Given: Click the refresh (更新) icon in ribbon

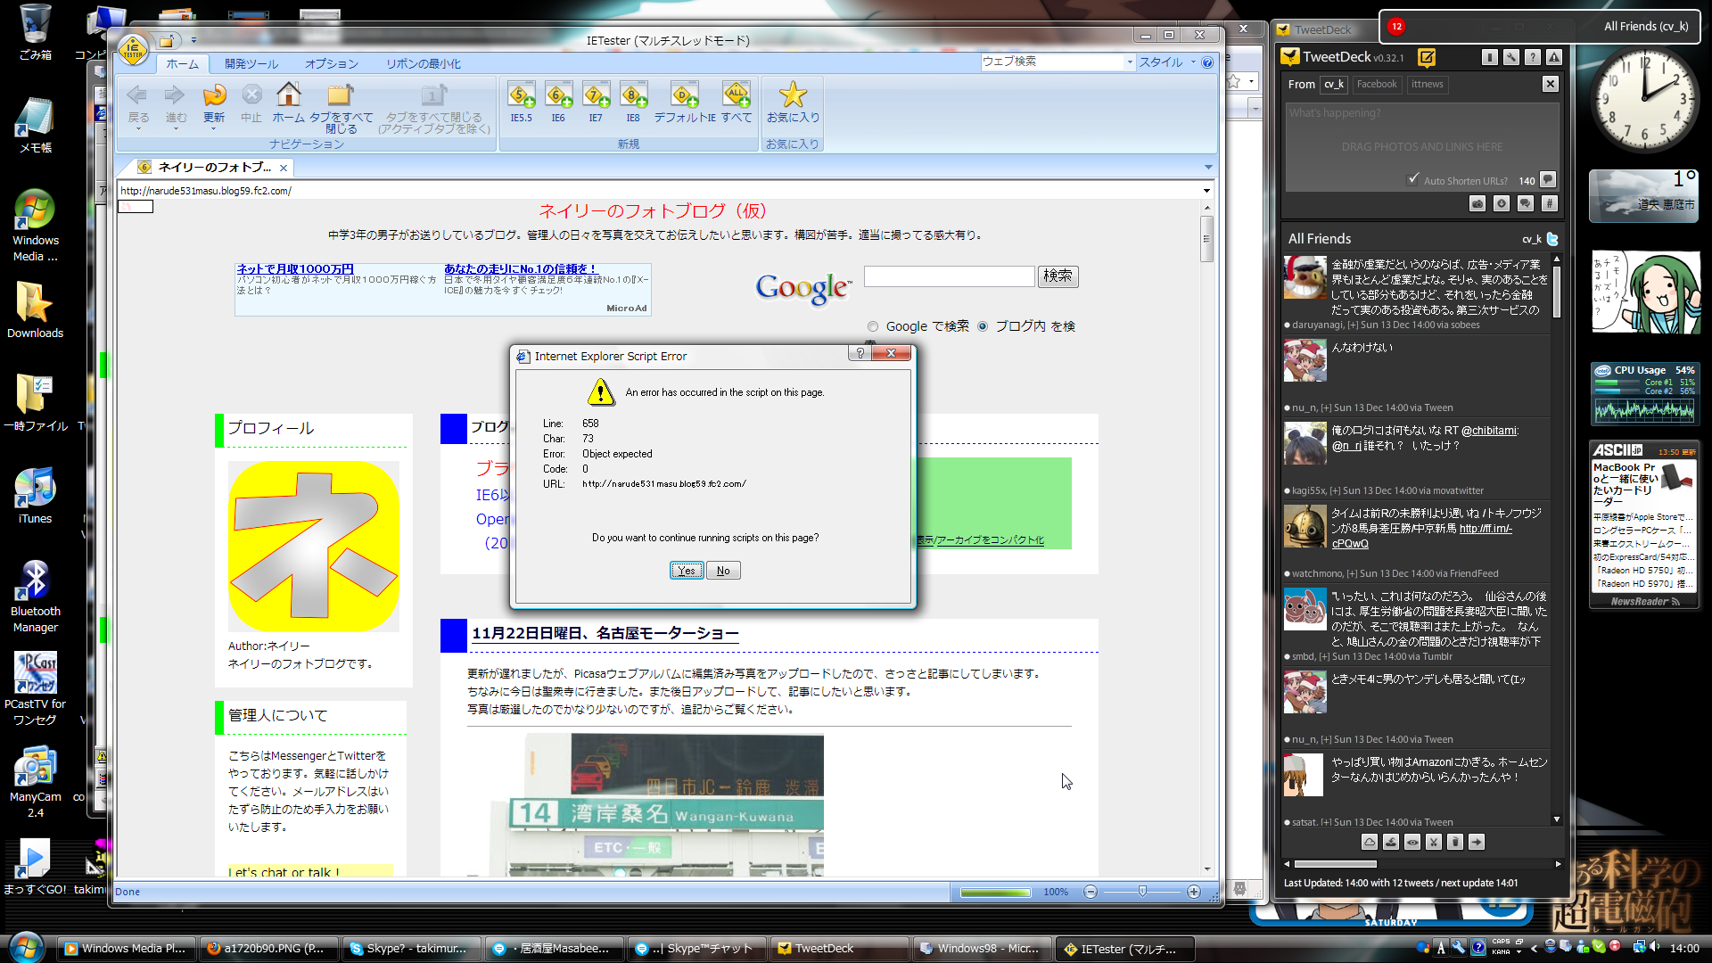Looking at the screenshot, I should 214,102.
